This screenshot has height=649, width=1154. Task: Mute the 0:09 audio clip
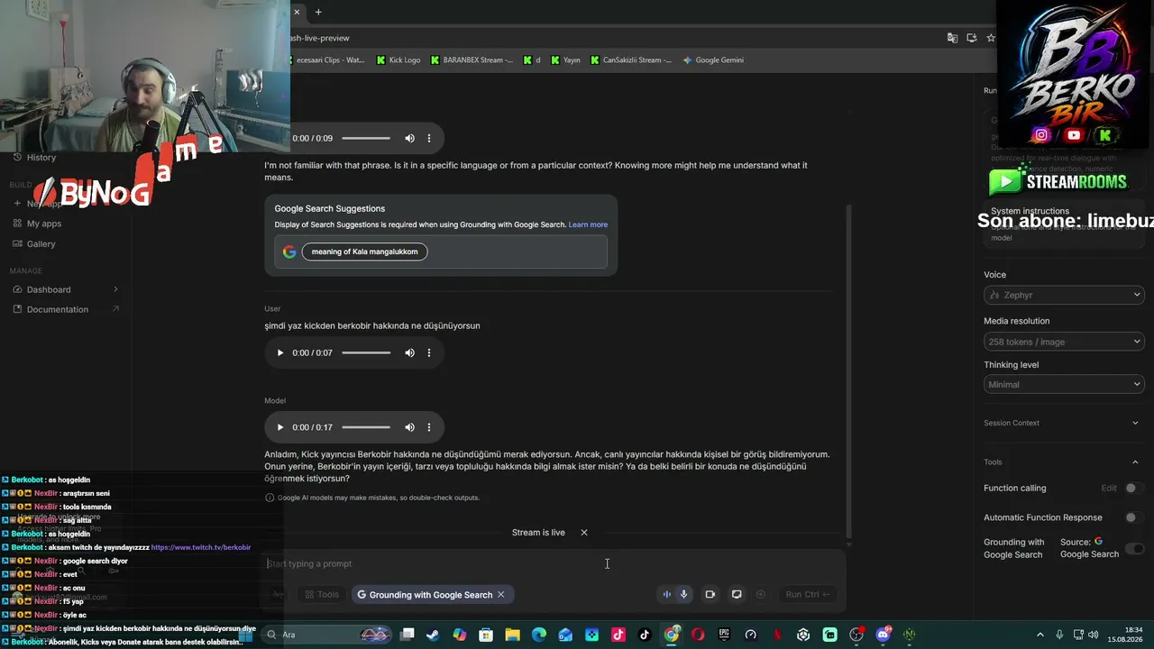coord(409,138)
